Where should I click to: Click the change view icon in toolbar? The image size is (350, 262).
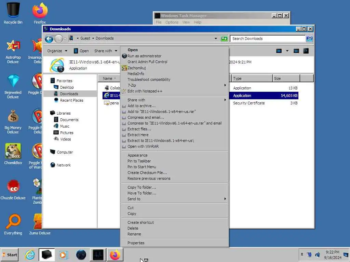279,51
